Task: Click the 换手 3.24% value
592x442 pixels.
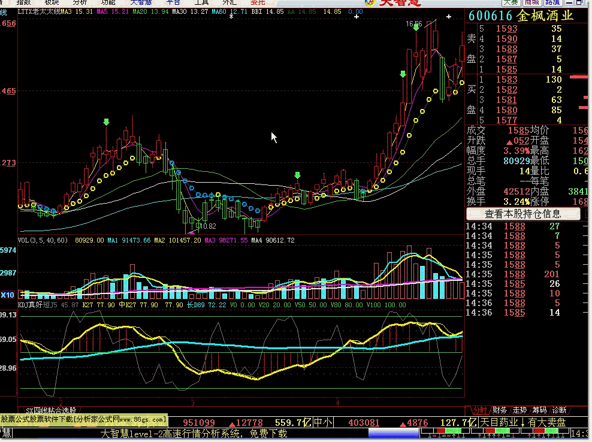Action: tap(517, 202)
